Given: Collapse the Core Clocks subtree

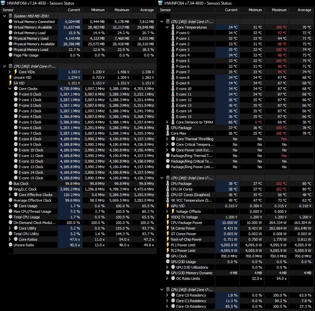Looking at the screenshot, I should [x=10, y=88].
